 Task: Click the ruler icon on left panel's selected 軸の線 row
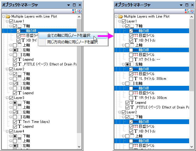(23, 31)
